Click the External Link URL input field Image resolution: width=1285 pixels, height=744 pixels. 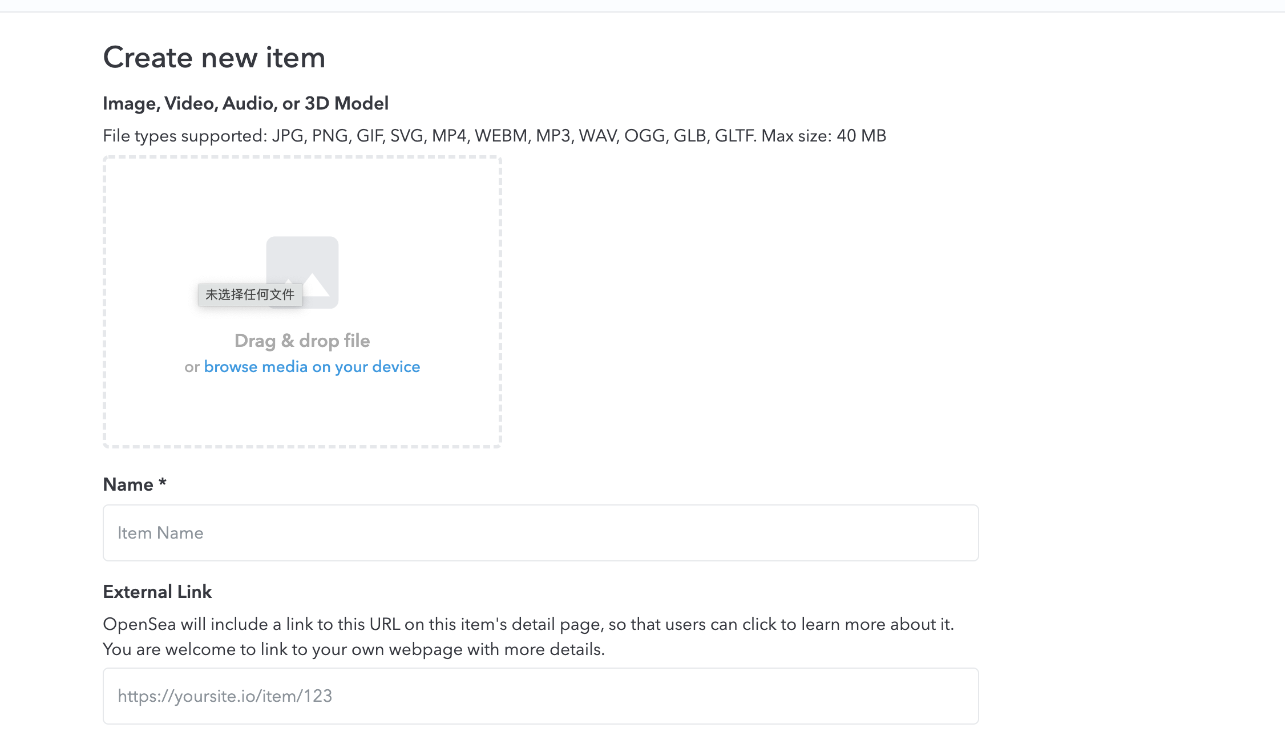click(x=540, y=696)
